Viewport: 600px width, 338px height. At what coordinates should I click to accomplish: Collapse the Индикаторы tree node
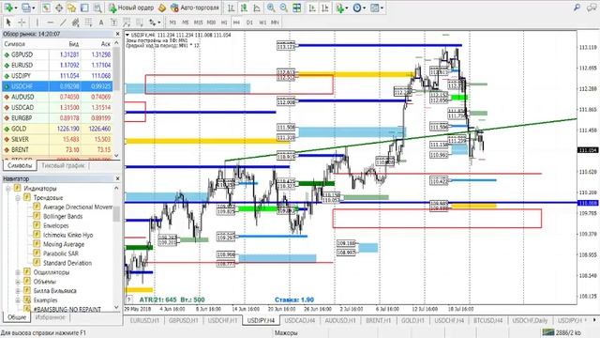click(x=8, y=189)
